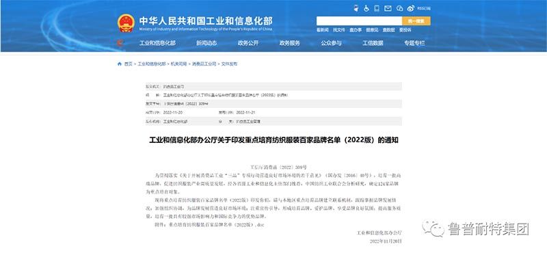This screenshot has width=547, height=253.
Task: Click the envelope mail icon
Action: 388,8
